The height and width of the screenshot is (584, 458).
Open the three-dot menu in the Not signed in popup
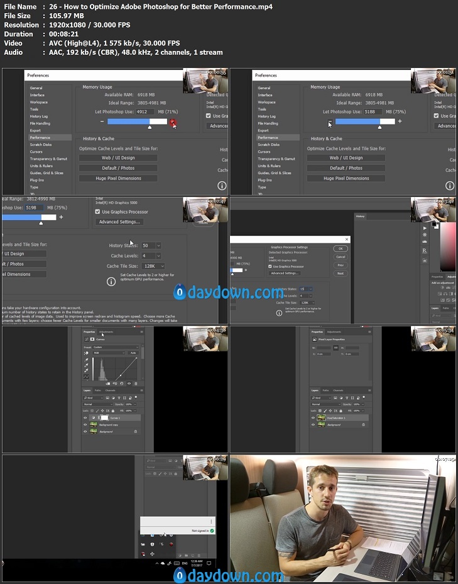211,521
